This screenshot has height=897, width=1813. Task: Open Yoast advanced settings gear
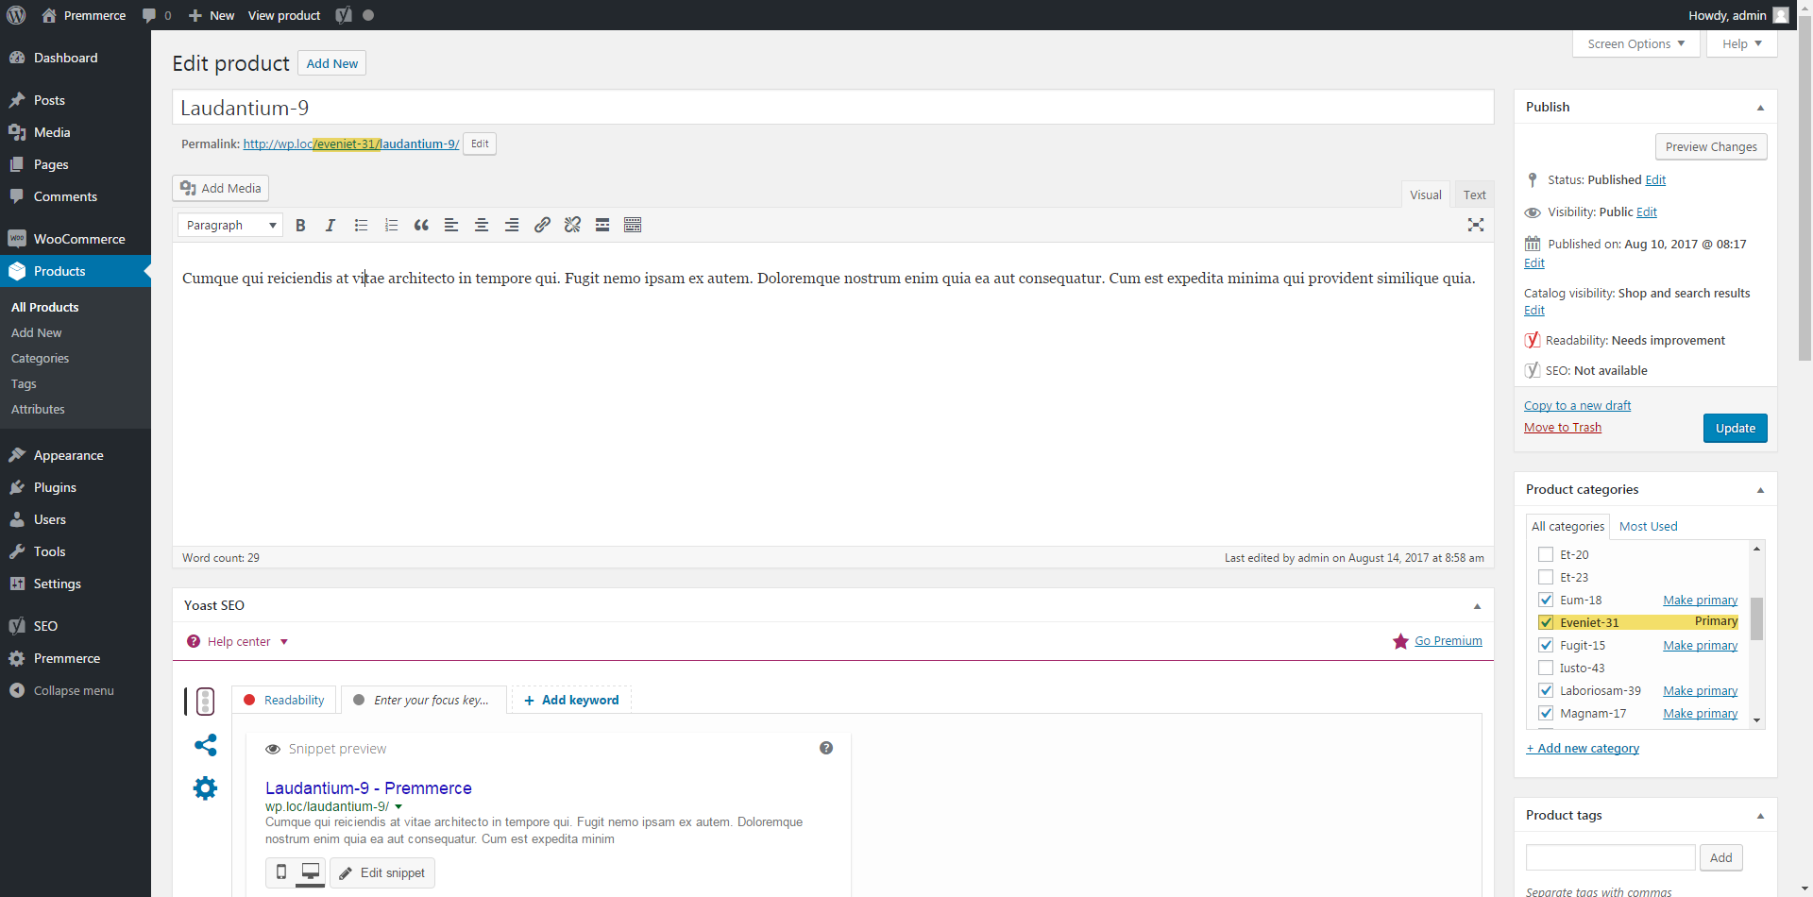[x=206, y=788]
